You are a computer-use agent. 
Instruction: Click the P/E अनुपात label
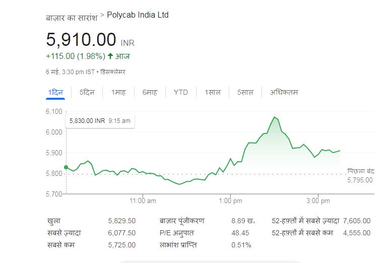(177, 233)
